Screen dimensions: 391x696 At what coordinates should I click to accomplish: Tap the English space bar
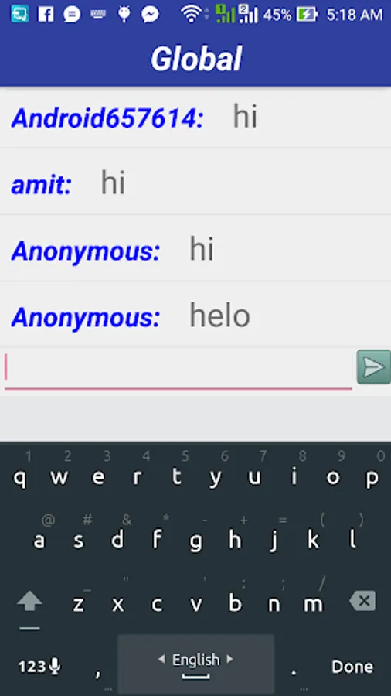click(x=196, y=664)
